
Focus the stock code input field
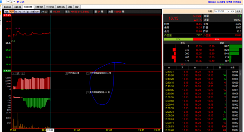pyautogui.click(x=3, y=2)
